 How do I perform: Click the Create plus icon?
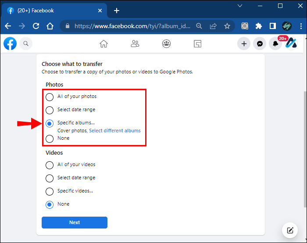point(244,44)
